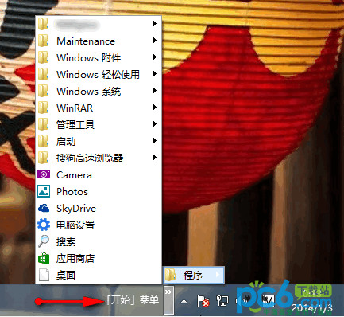
Task: Select the Maintenance menu entry
Action: (99, 41)
